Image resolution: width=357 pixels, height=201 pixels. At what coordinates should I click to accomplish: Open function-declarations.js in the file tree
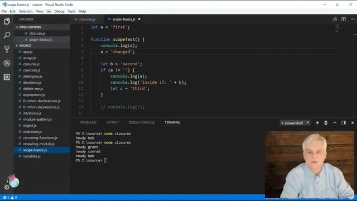click(42, 101)
